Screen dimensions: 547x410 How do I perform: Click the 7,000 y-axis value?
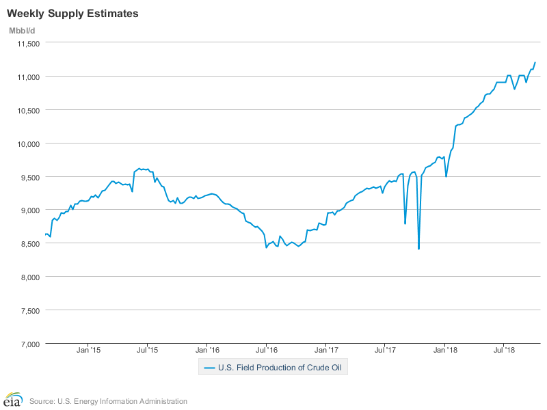30,344
